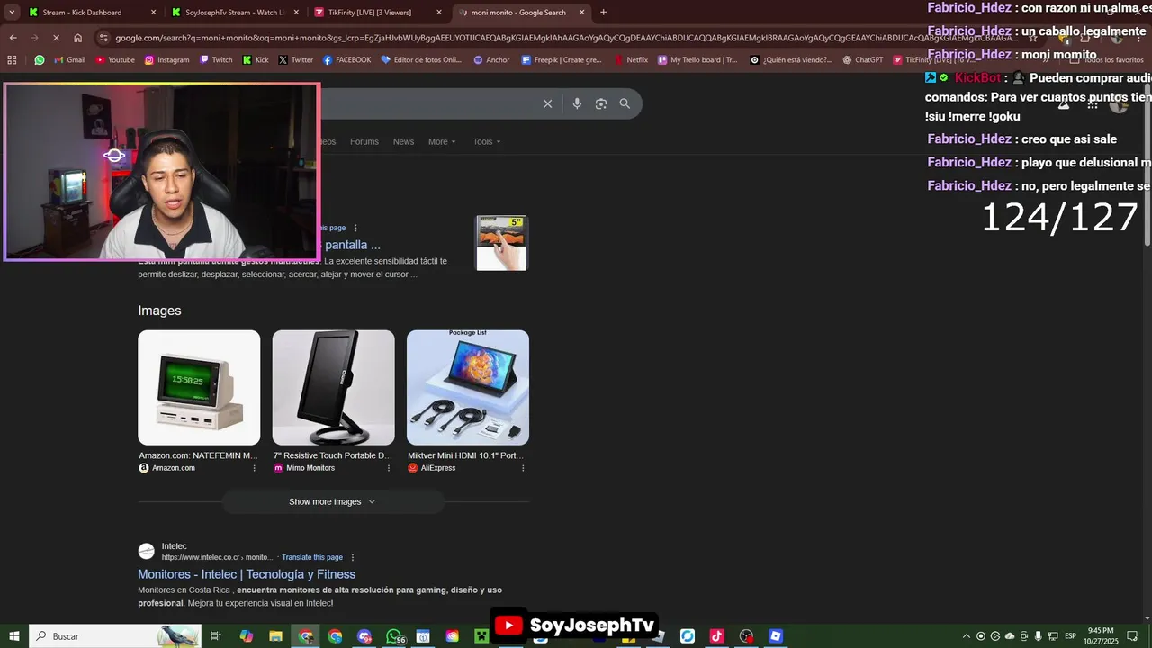Stop loading the page
This screenshot has width=1152, height=648.
(56, 38)
